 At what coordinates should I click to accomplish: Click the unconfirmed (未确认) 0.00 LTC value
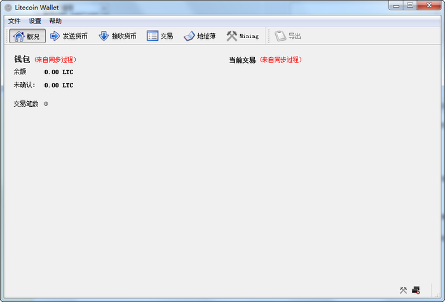click(x=58, y=85)
